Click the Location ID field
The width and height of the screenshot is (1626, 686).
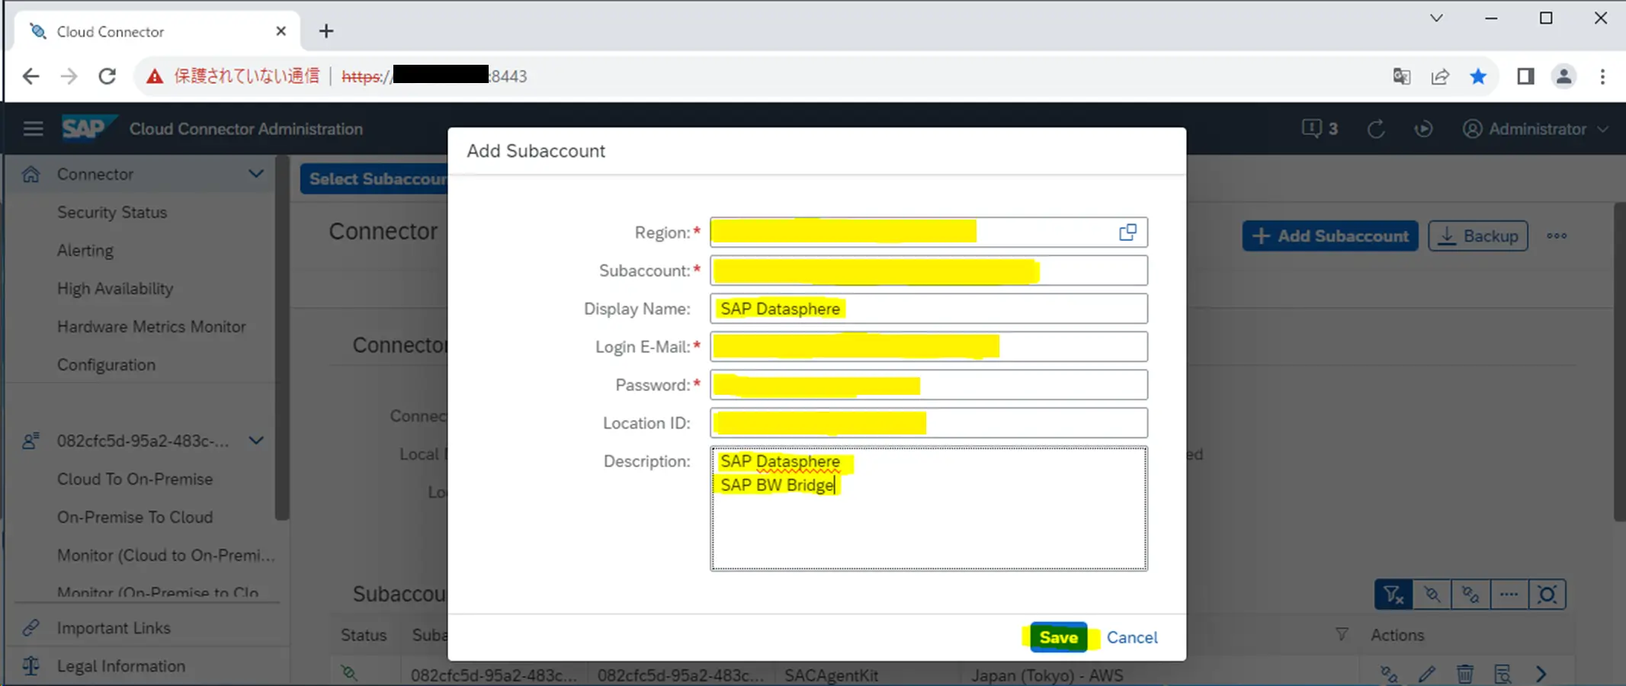point(928,423)
